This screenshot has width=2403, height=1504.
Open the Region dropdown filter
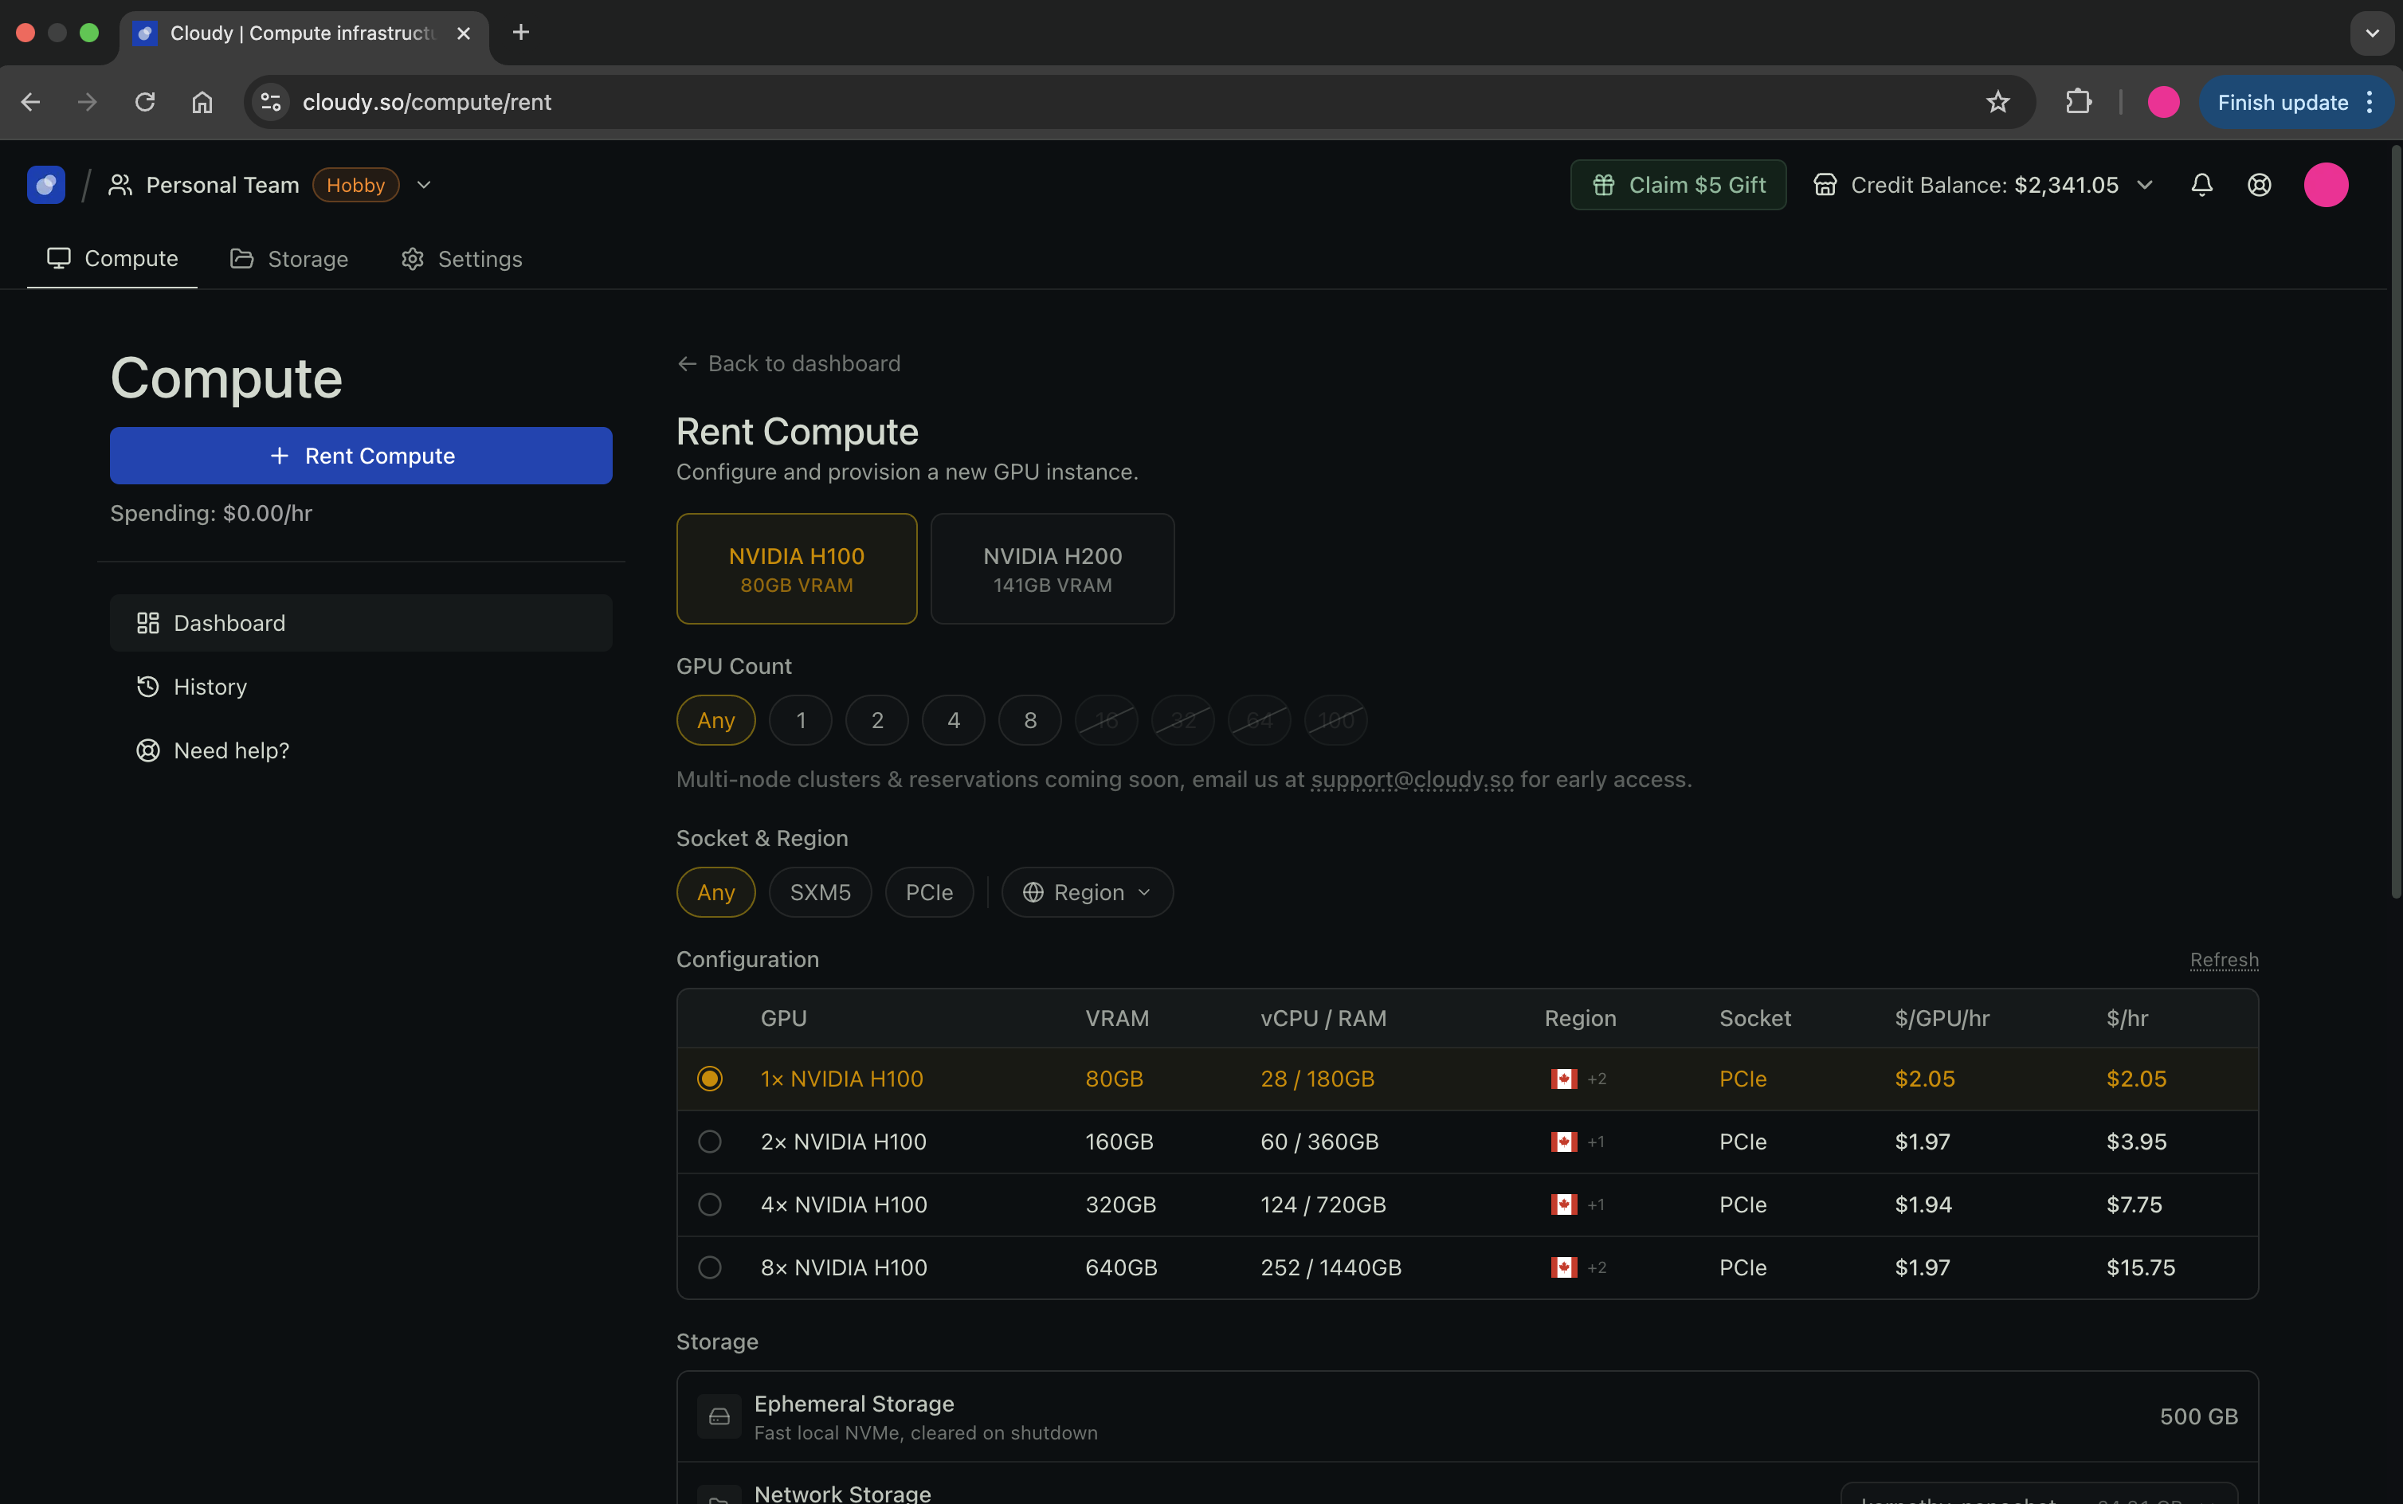(1087, 892)
